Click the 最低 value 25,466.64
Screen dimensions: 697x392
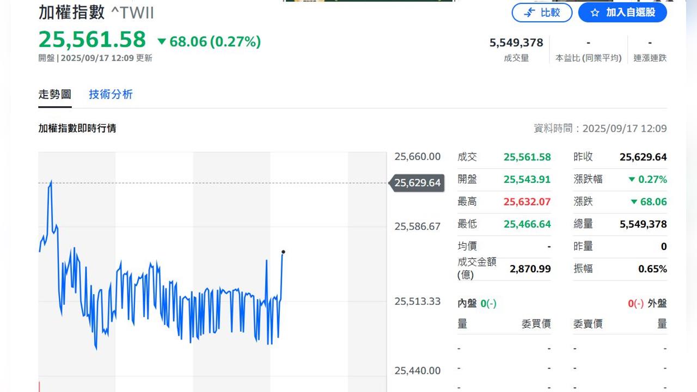(527, 224)
